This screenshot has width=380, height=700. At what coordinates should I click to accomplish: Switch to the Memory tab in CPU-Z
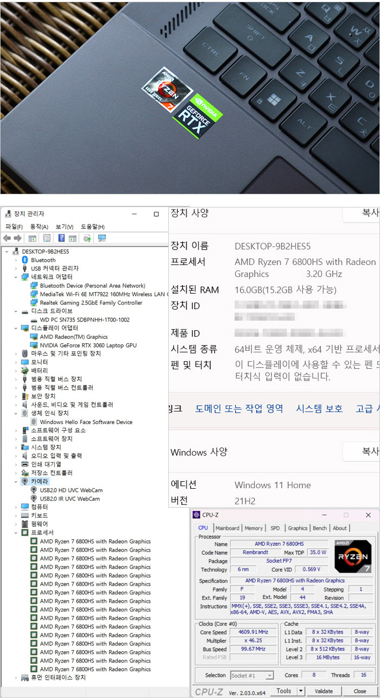[254, 528]
